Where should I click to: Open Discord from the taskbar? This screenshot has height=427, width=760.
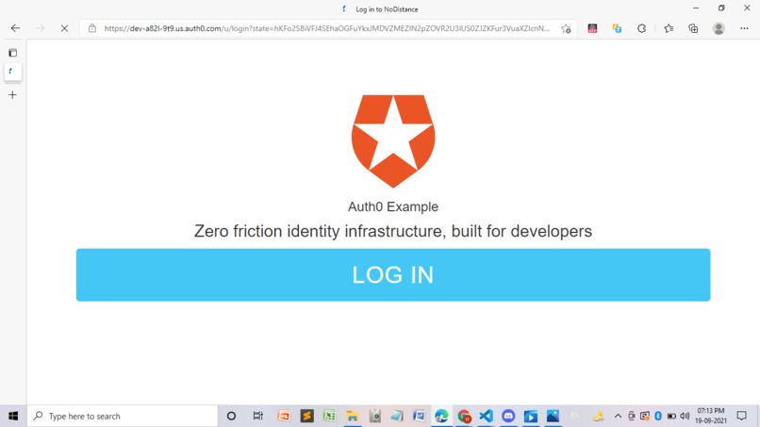pyautogui.click(x=508, y=416)
